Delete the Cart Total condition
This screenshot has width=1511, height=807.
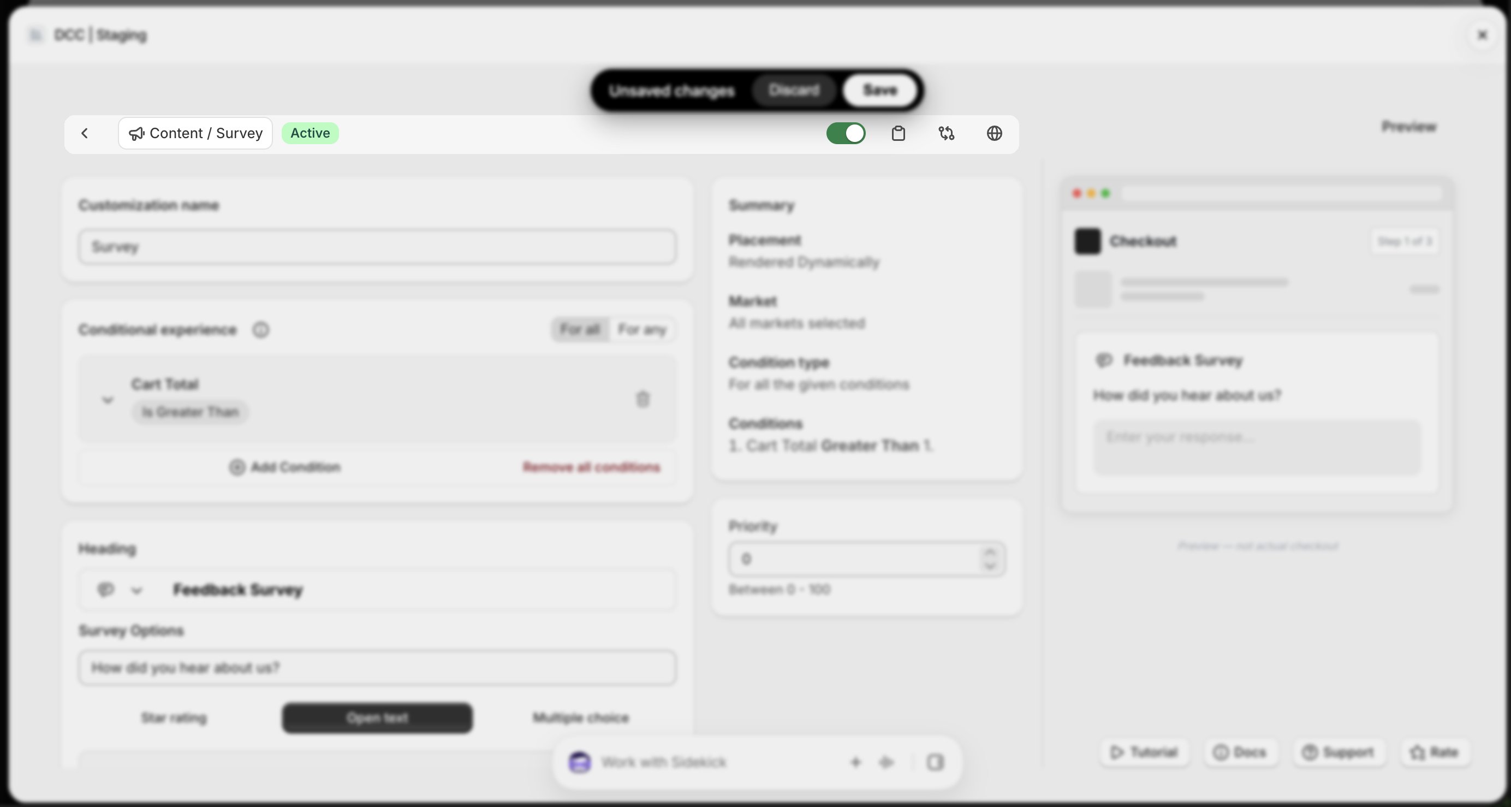tap(643, 399)
